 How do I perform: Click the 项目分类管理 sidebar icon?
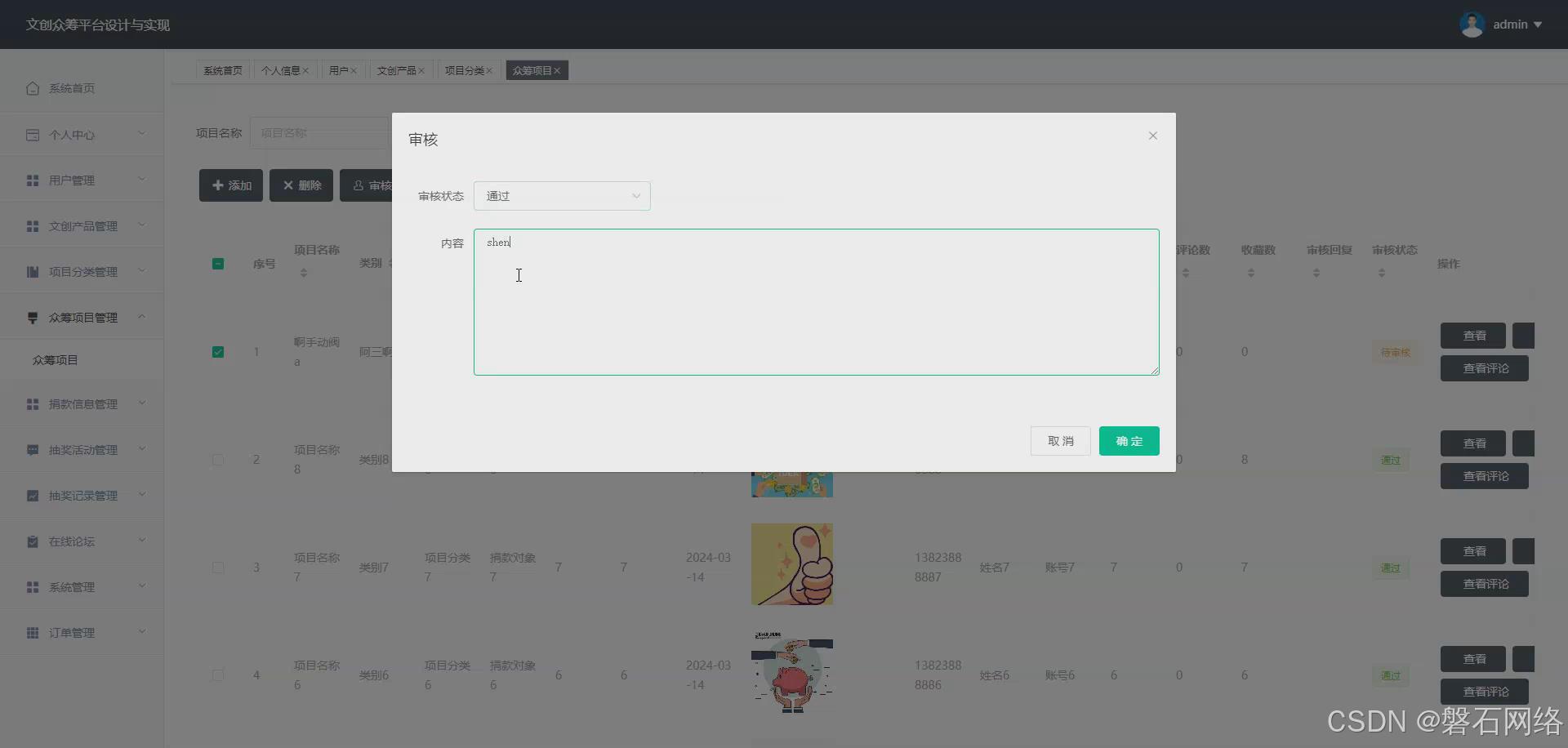point(33,272)
